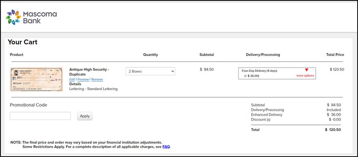
Task: Click the Delivery/Processing column header
Action: [x=263, y=55]
